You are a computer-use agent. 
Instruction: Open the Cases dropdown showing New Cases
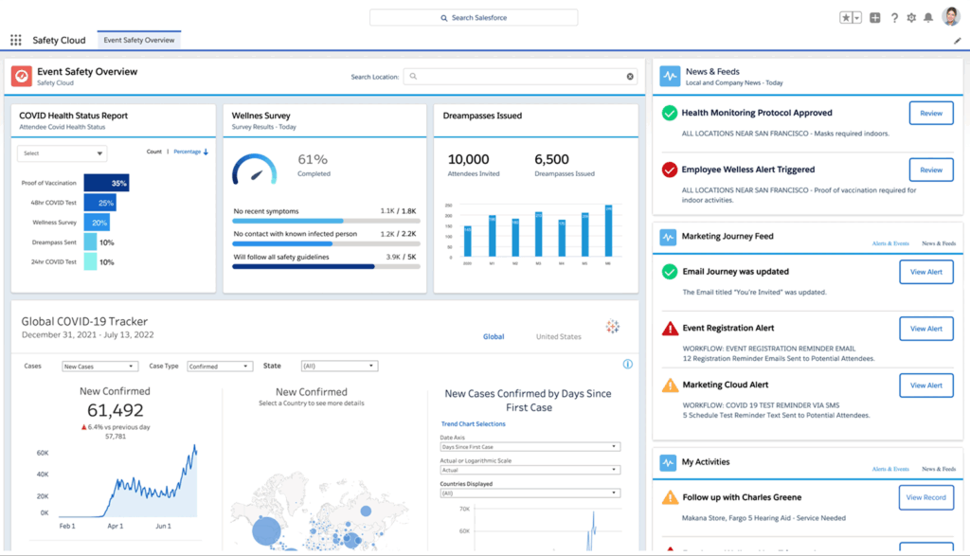tap(101, 366)
